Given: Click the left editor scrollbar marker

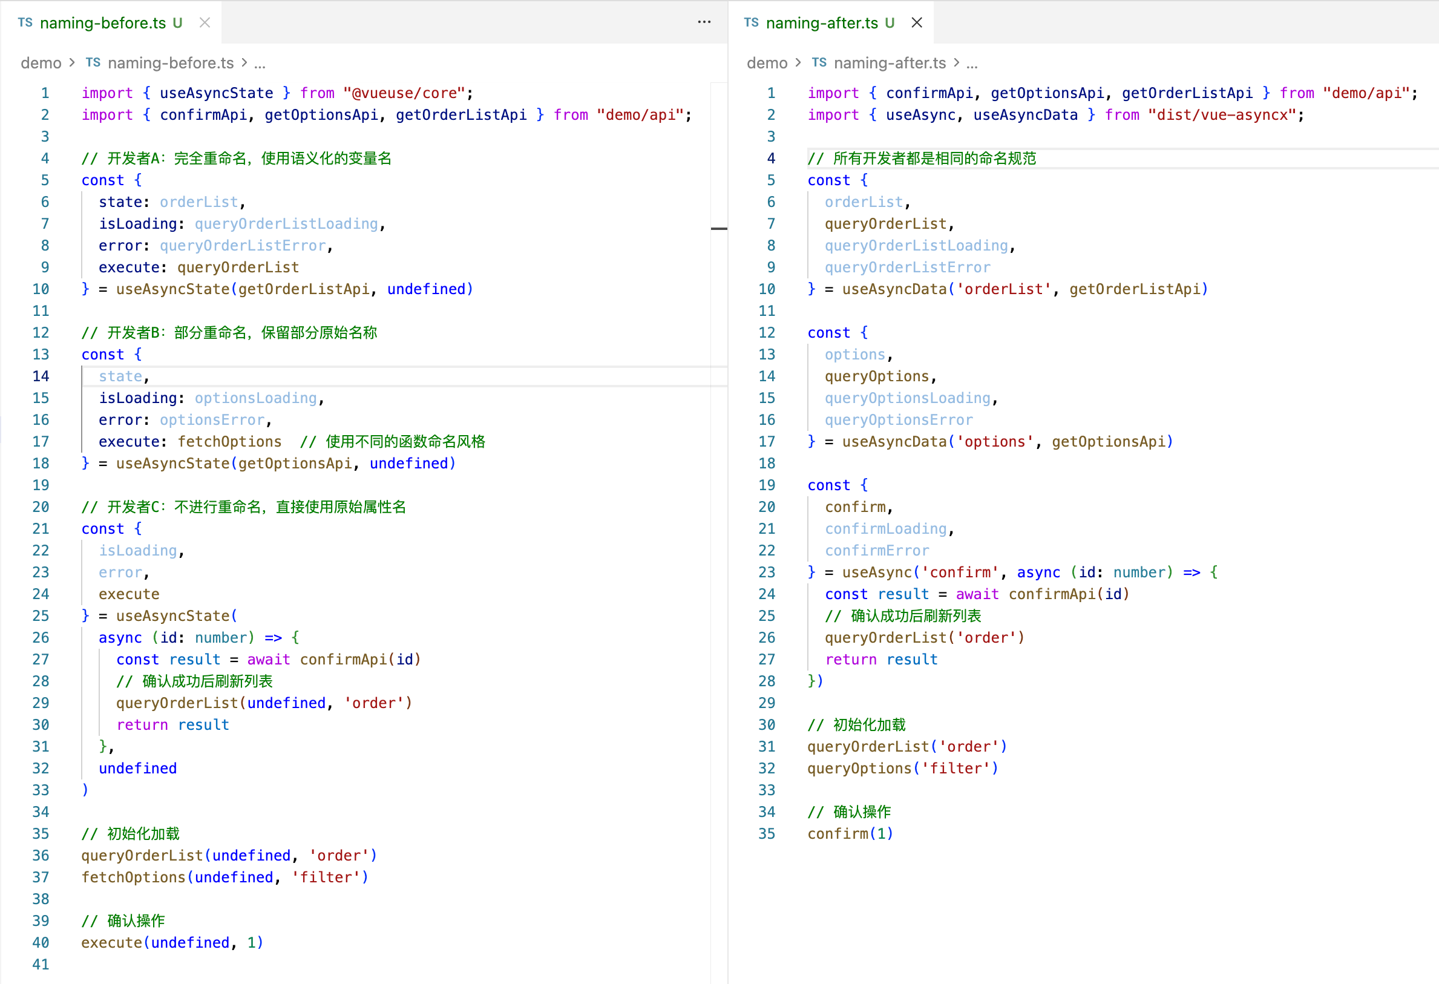Looking at the screenshot, I should (719, 229).
